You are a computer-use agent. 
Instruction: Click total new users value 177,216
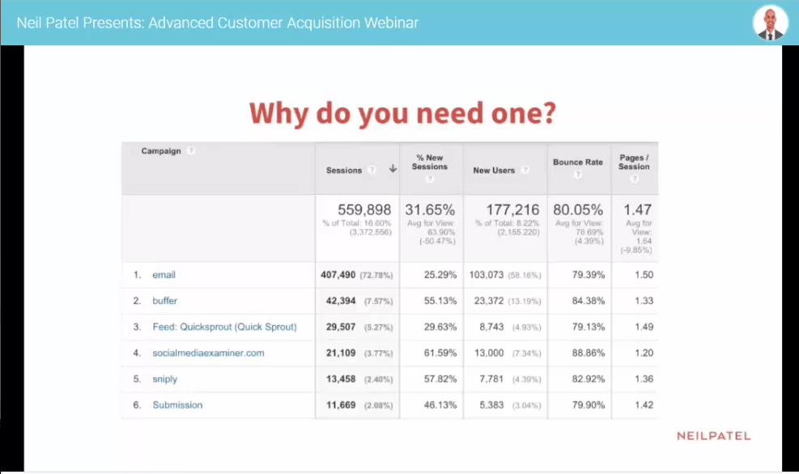point(512,209)
